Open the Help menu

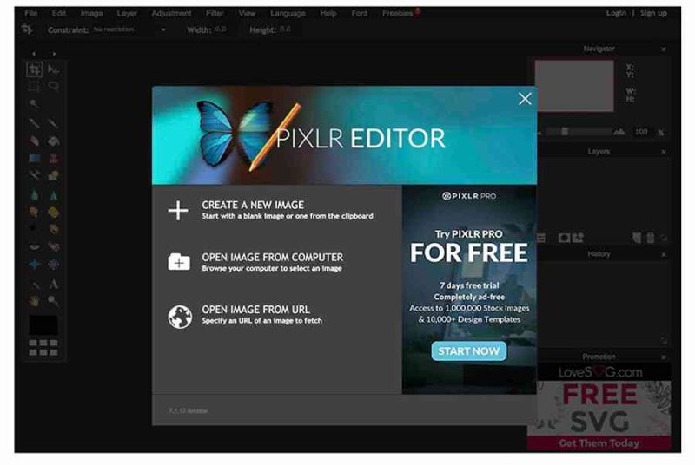328,13
